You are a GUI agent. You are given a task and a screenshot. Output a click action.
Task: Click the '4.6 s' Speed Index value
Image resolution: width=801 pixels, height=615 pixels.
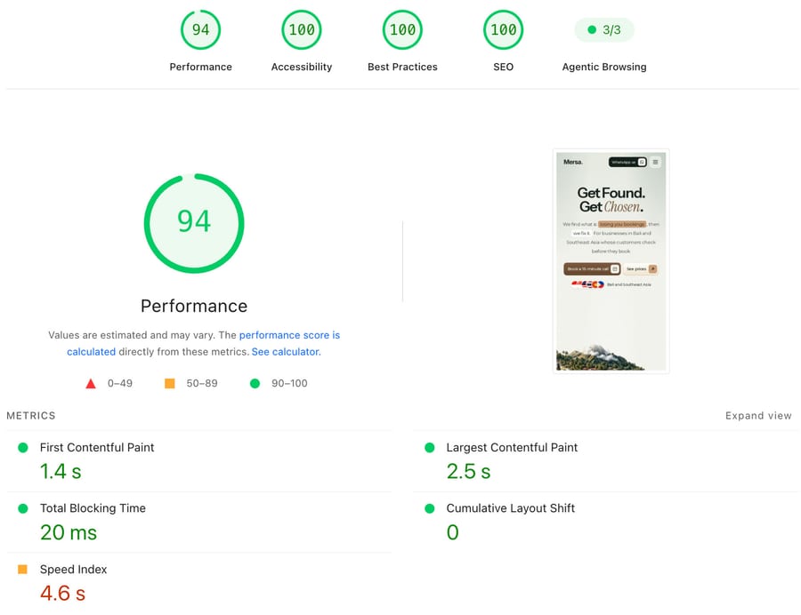[63, 593]
